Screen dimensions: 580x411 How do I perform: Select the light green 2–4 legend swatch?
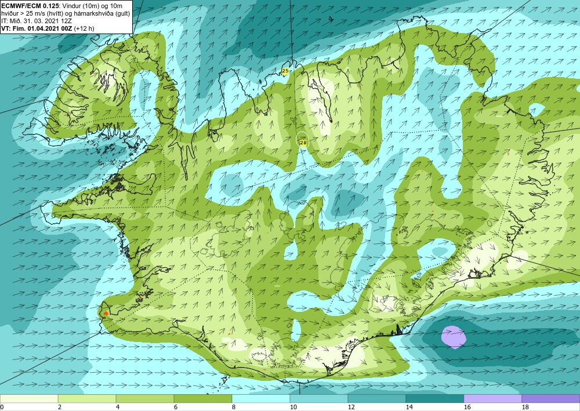click(x=87, y=399)
